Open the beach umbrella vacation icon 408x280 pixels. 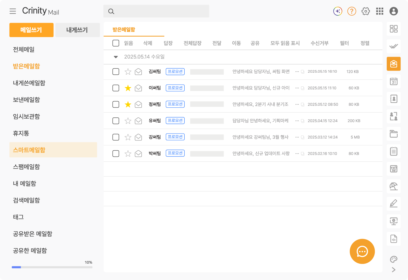point(394,186)
